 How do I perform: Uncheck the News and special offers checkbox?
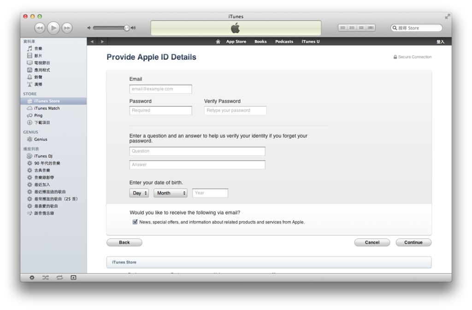point(135,222)
